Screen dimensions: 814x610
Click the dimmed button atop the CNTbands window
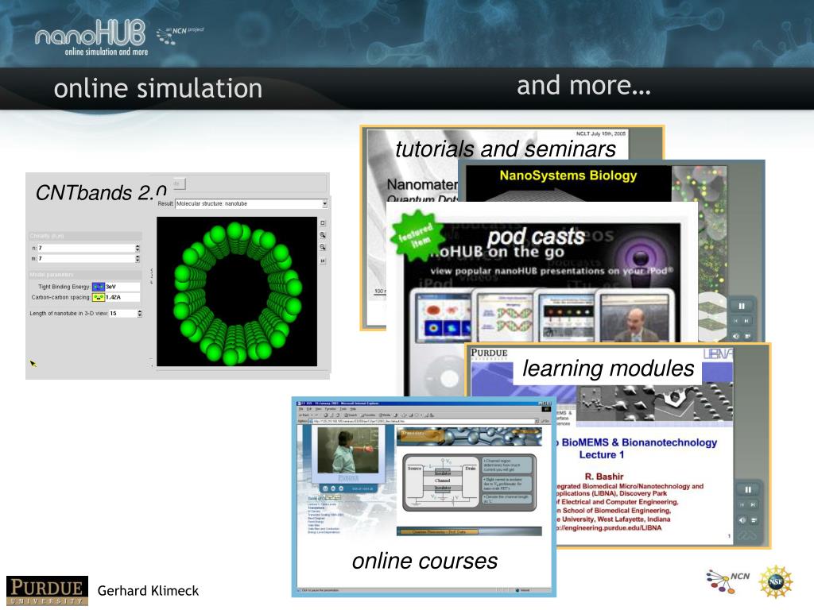[x=177, y=183]
